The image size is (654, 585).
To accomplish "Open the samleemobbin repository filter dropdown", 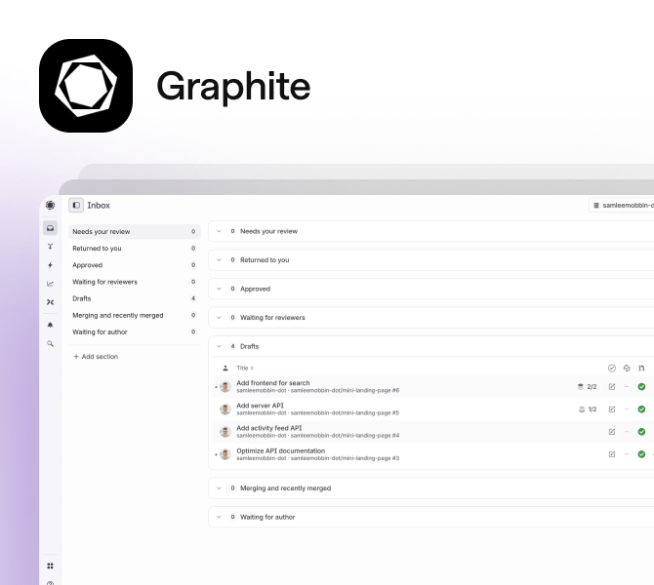I will tap(622, 205).
